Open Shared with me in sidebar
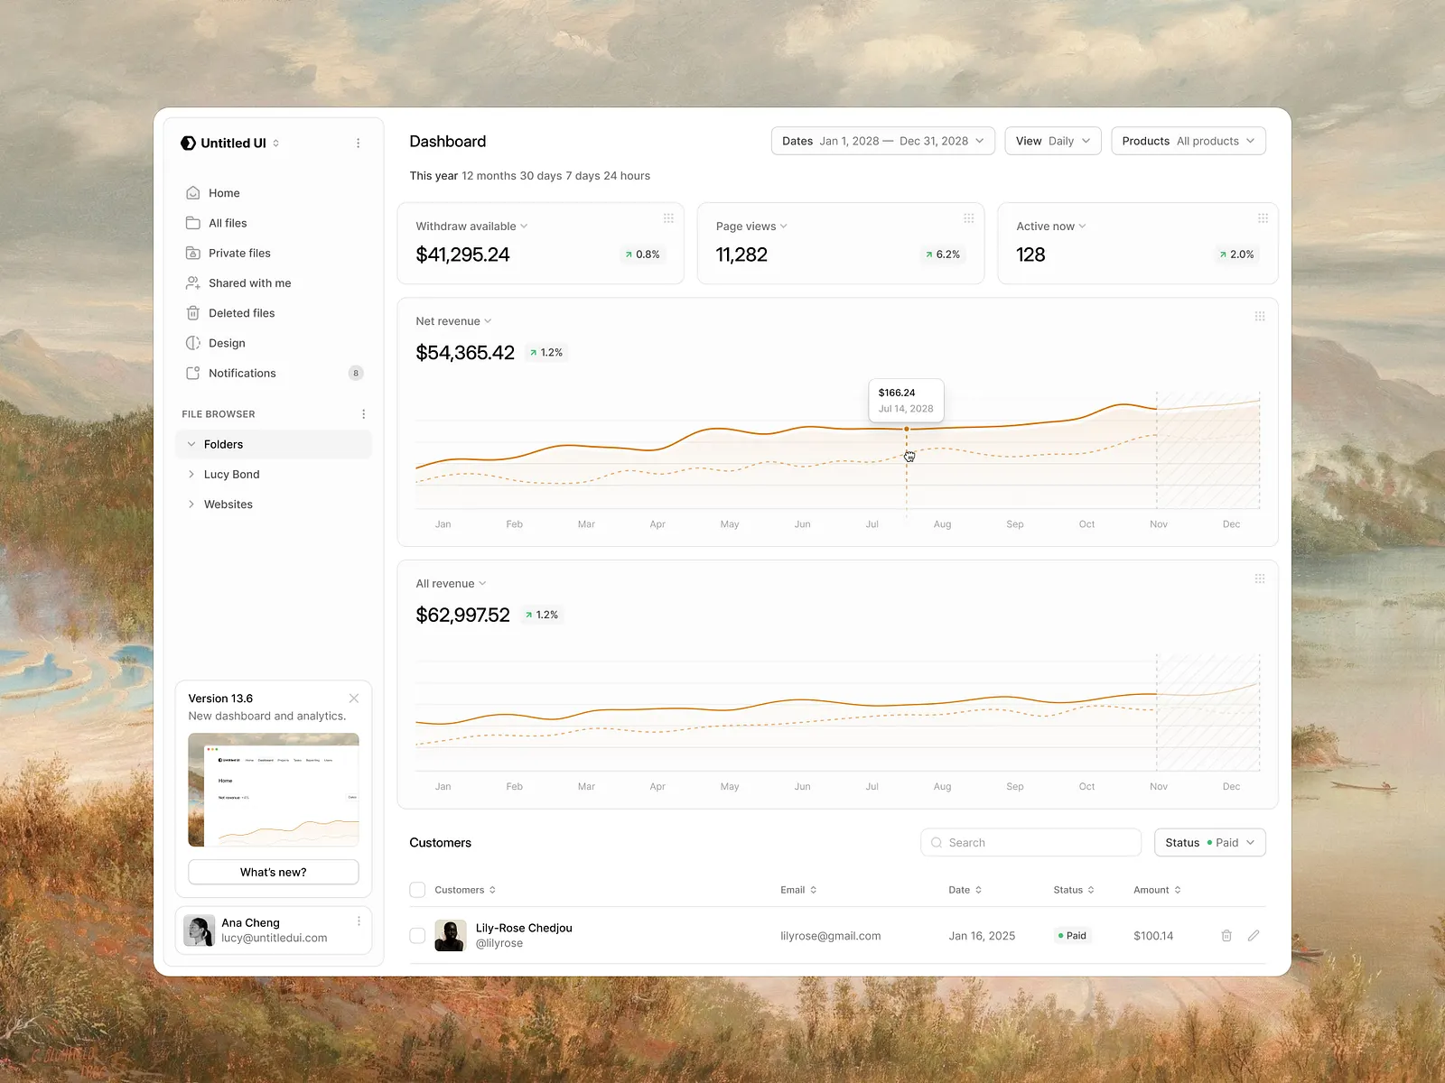Screen dimensions: 1445x1083 point(274,283)
